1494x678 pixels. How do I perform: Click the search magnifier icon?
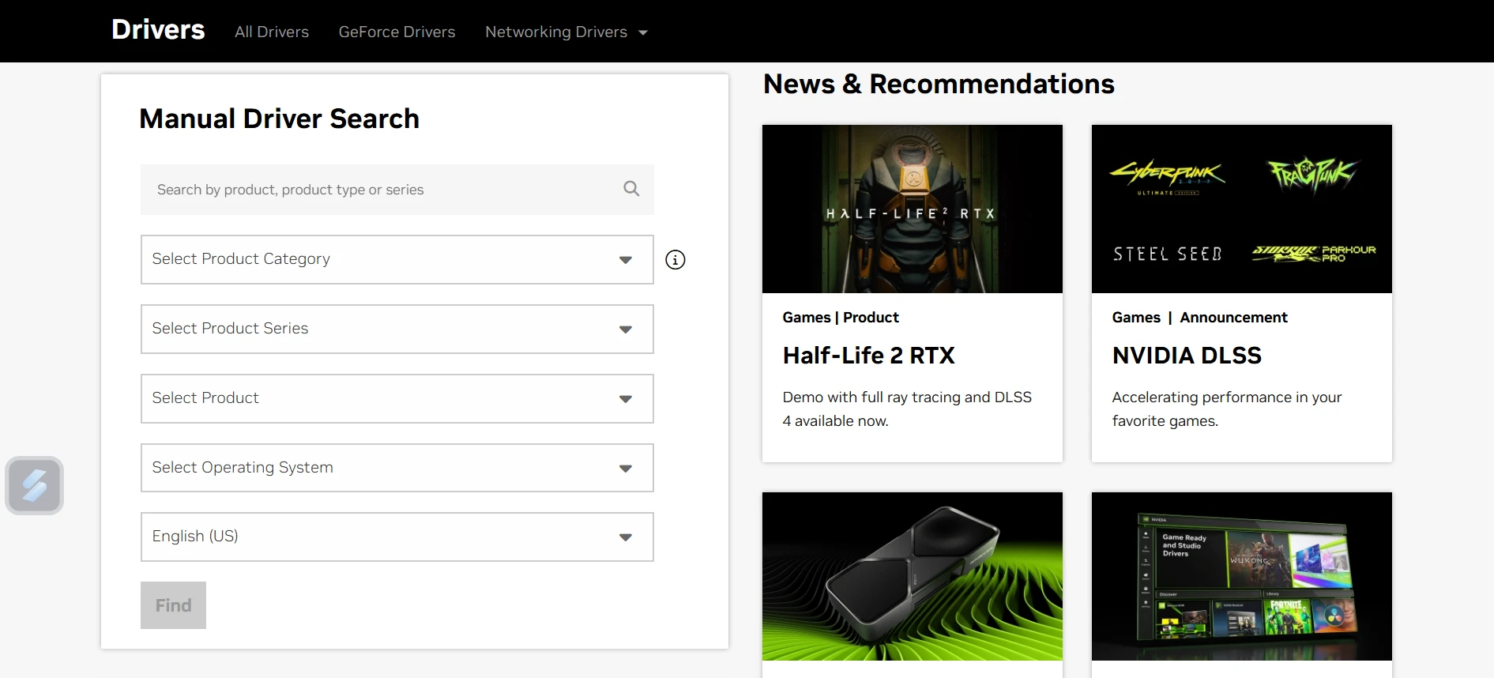click(631, 189)
